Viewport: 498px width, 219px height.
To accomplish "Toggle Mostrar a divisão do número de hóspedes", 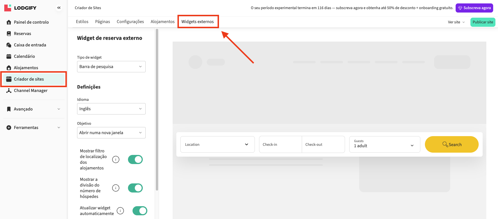I will coord(135,188).
